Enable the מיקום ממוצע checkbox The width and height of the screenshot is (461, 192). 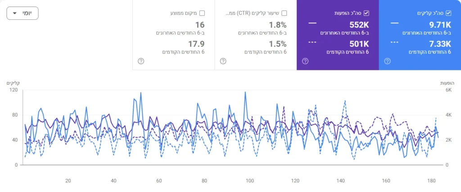coord(202,13)
